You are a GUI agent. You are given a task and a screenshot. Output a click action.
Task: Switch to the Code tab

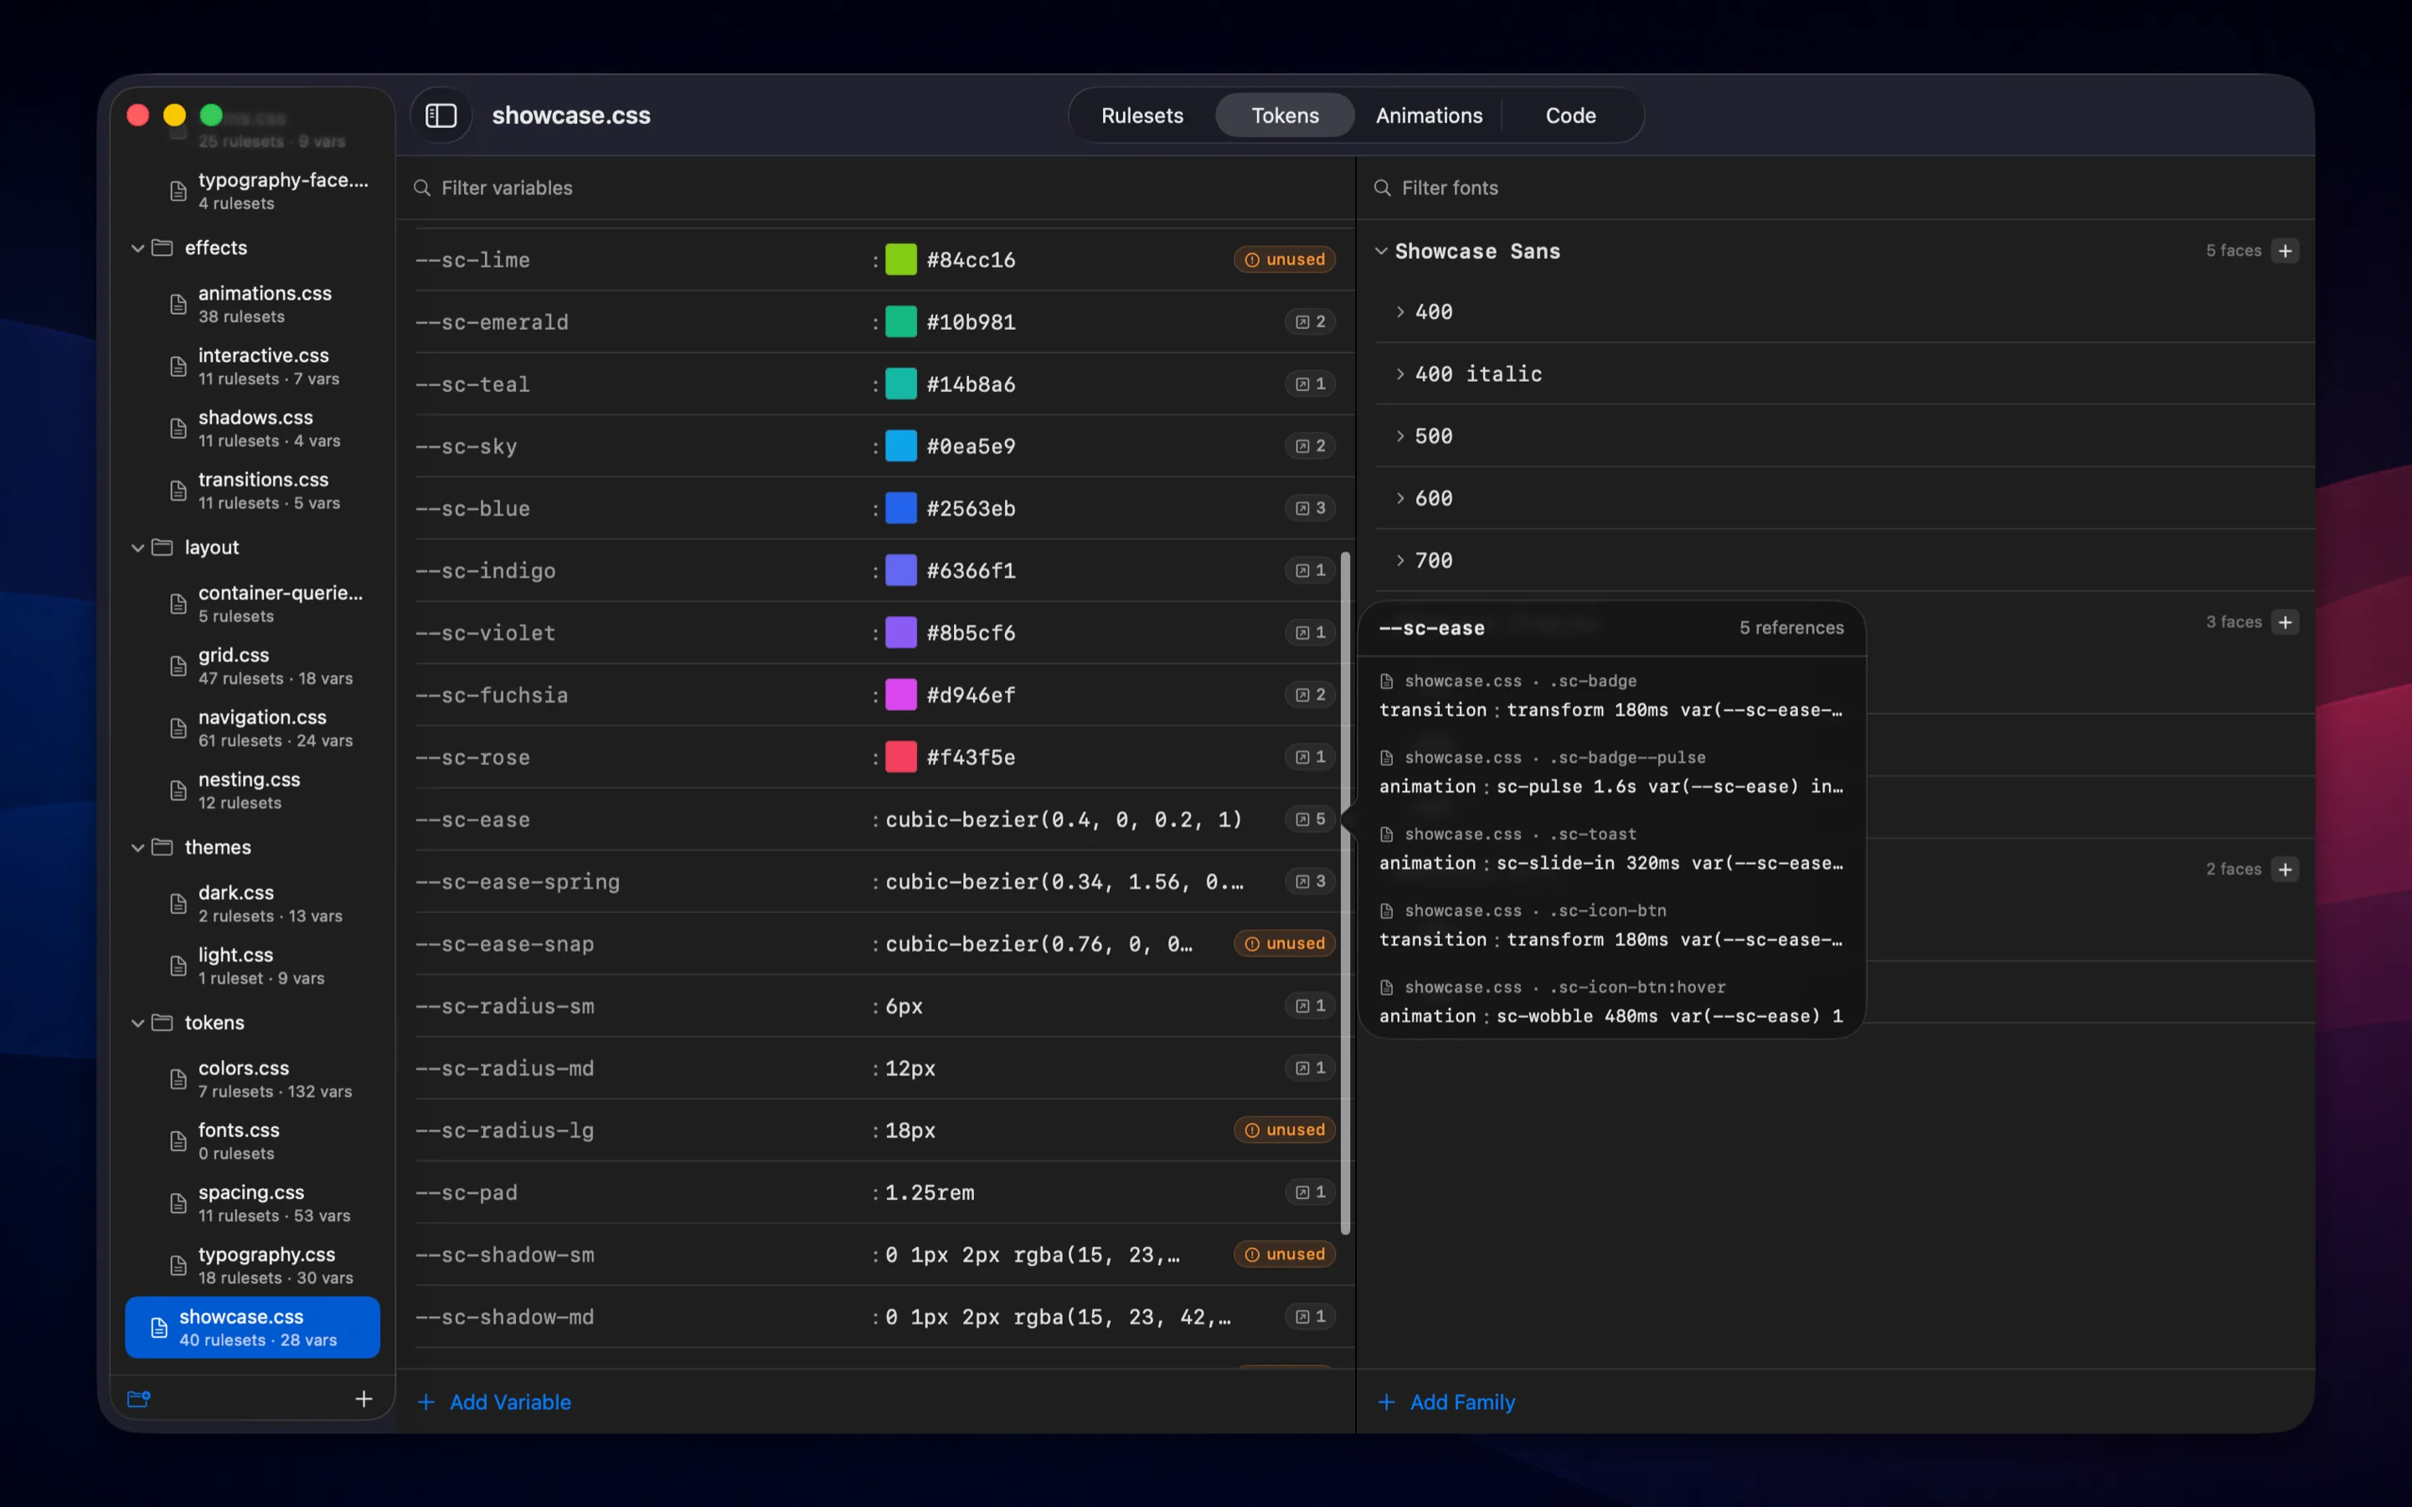point(1569,116)
